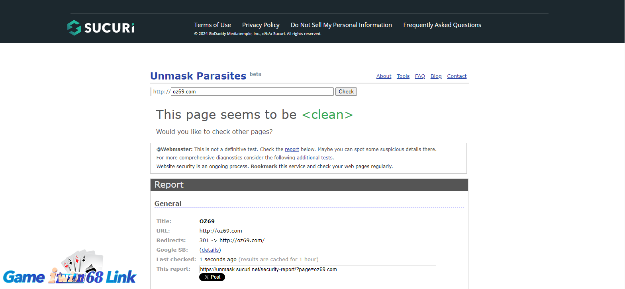
Task: Open the Blog menu link
Action: coord(436,76)
